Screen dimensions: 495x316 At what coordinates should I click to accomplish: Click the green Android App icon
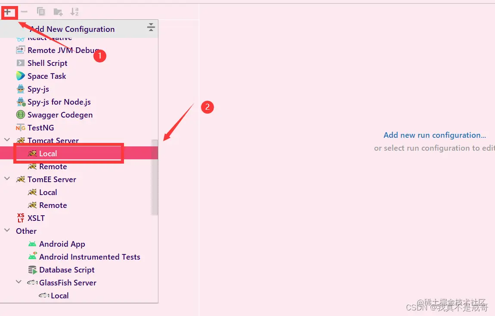(32, 244)
